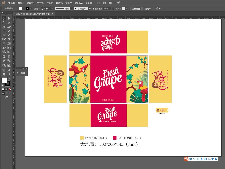Select the Line Segment tool
Image resolution: width=225 pixels, height=169 pixels.
click(9, 31)
